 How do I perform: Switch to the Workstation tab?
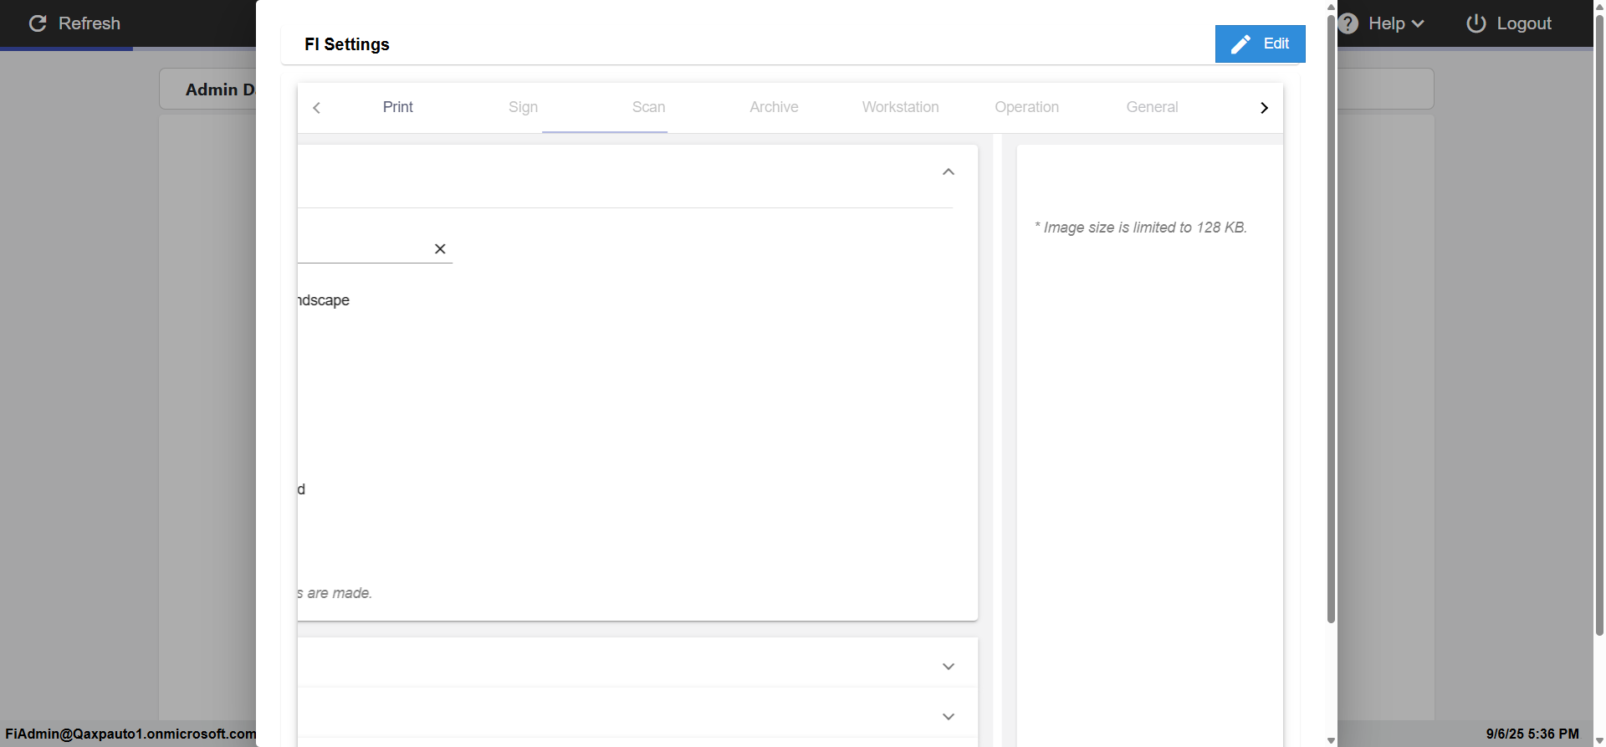(x=900, y=107)
